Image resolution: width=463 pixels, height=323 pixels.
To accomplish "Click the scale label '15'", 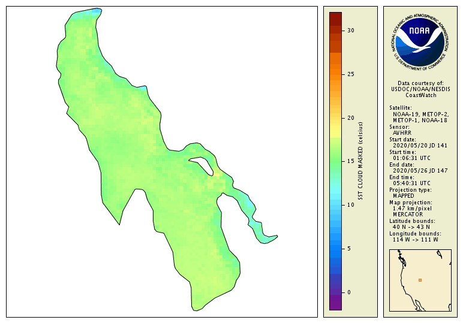I will tap(351, 161).
